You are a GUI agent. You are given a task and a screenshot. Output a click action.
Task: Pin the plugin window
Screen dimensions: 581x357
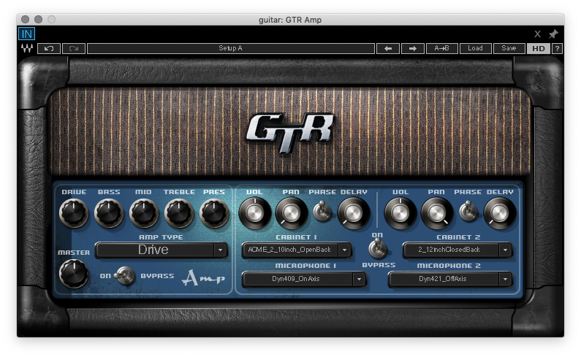click(x=553, y=34)
